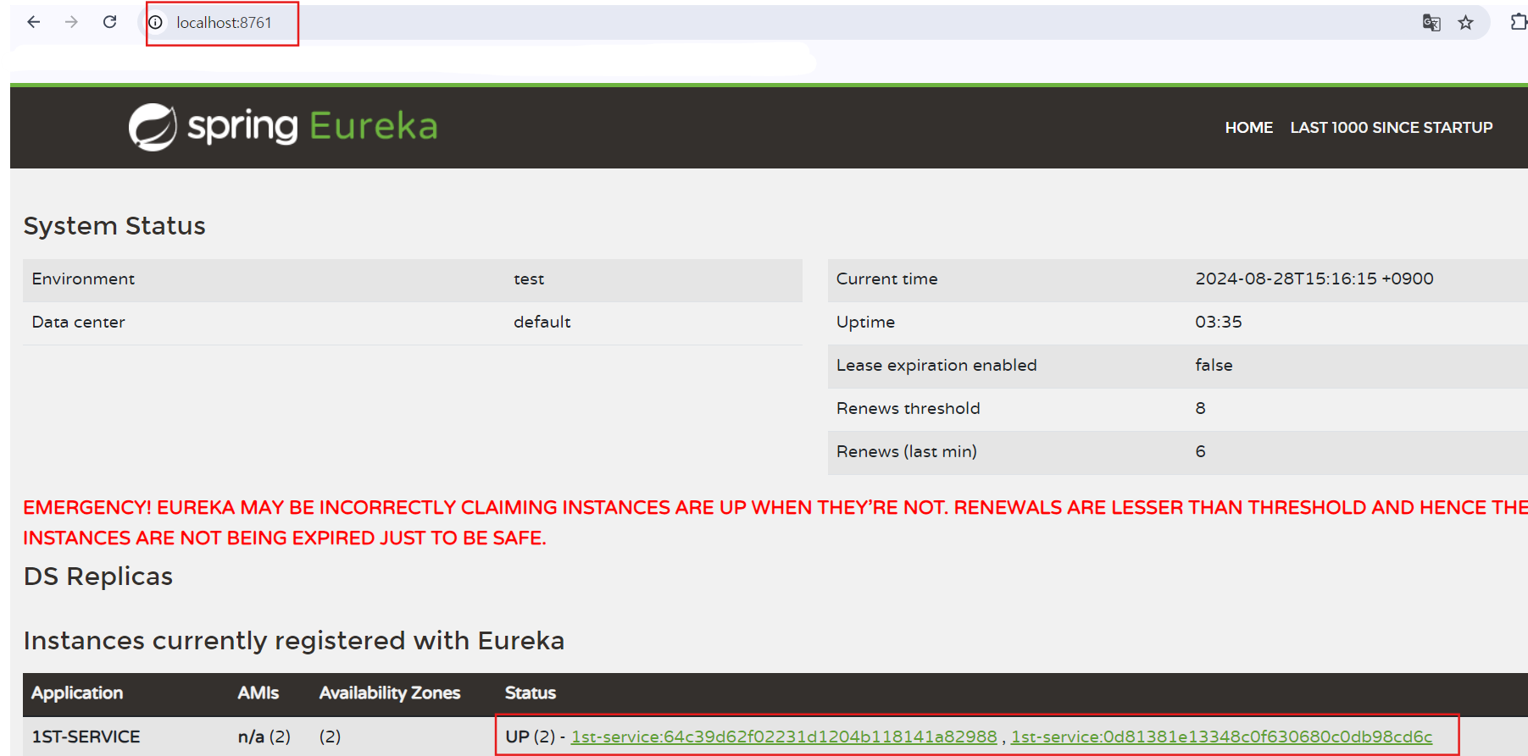Select the red EMERGENCY warning message
The height and width of the screenshot is (756, 1528).
click(x=775, y=522)
